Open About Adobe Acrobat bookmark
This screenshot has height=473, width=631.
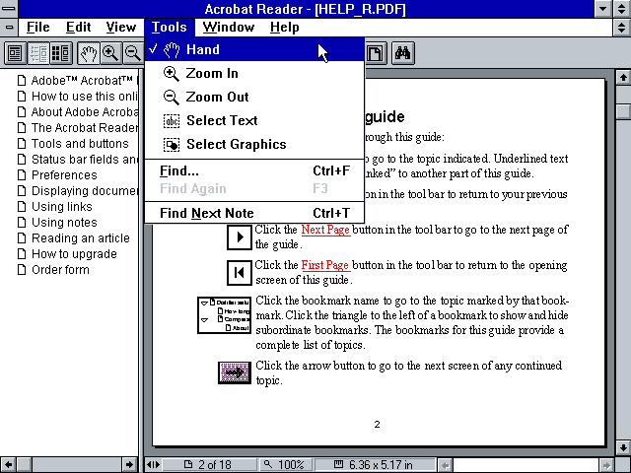pos(85,111)
